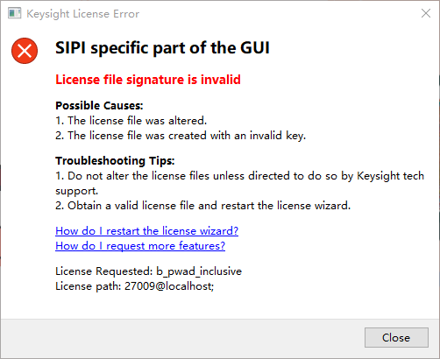The height and width of the screenshot is (359, 440).
Task: Click the Keysight app icon in title bar
Action: point(15,13)
